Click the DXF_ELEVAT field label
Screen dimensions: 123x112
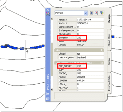(65, 66)
